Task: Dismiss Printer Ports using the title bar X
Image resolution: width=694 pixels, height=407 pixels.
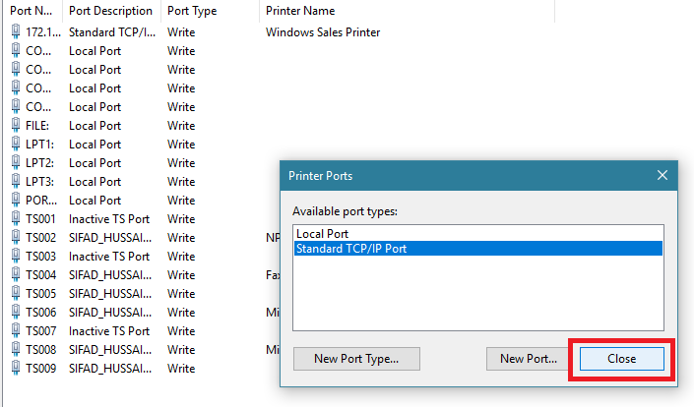Action: pos(662,175)
